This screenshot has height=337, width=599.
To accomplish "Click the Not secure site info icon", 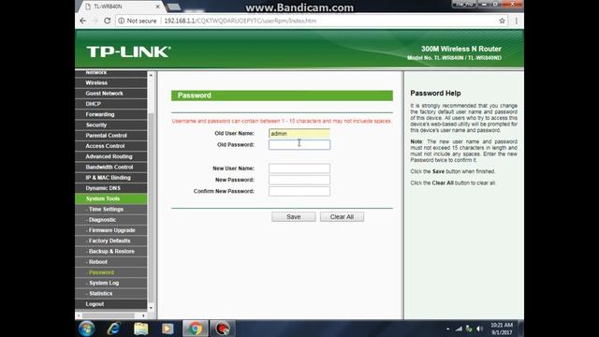I will coord(122,21).
